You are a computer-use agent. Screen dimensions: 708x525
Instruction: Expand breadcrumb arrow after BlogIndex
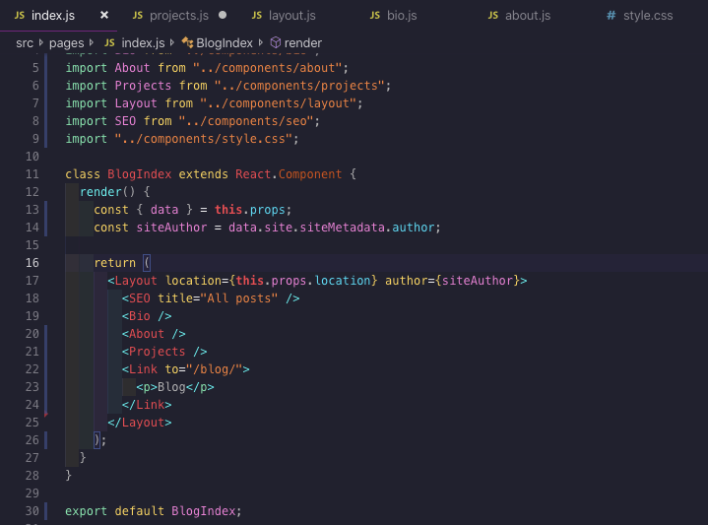point(261,42)
